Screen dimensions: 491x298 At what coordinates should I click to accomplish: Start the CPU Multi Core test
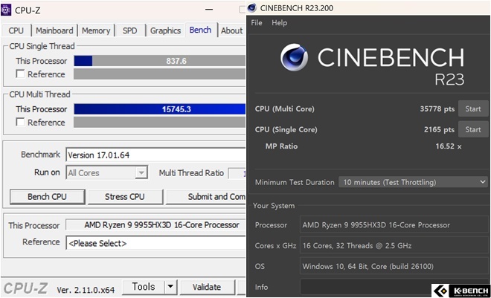(473, 108)
